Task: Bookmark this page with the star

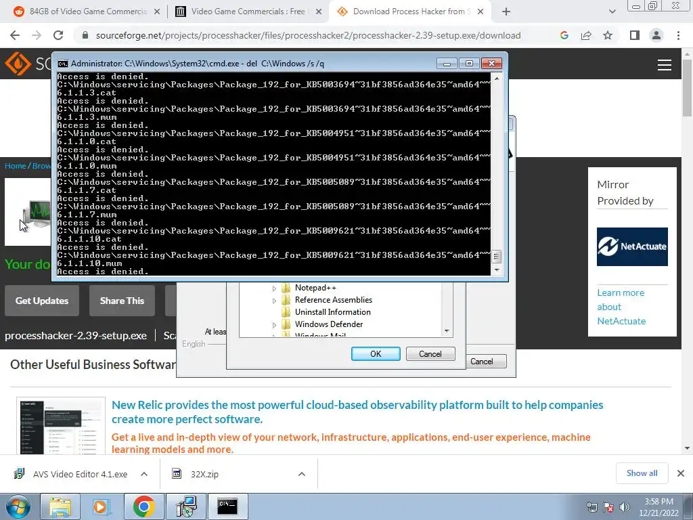Action: point(608,35)
